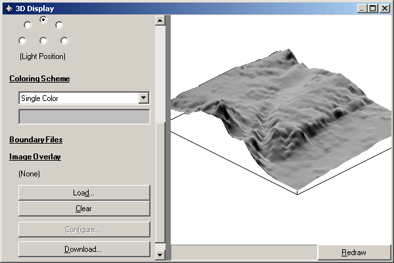Image resolution: width=394 pixels, height=263 pixels.
Task: Click the Boundary Files heading
Action: 36,140
